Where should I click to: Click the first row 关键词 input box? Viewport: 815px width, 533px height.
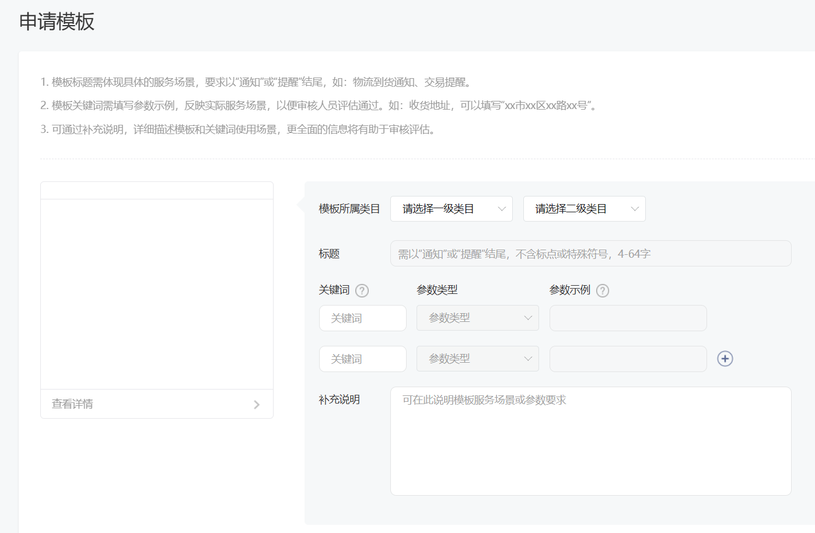[x=362, y=318]
